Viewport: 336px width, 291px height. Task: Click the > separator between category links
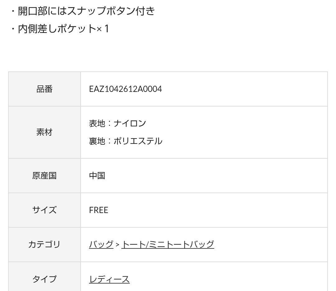point(117,245)
